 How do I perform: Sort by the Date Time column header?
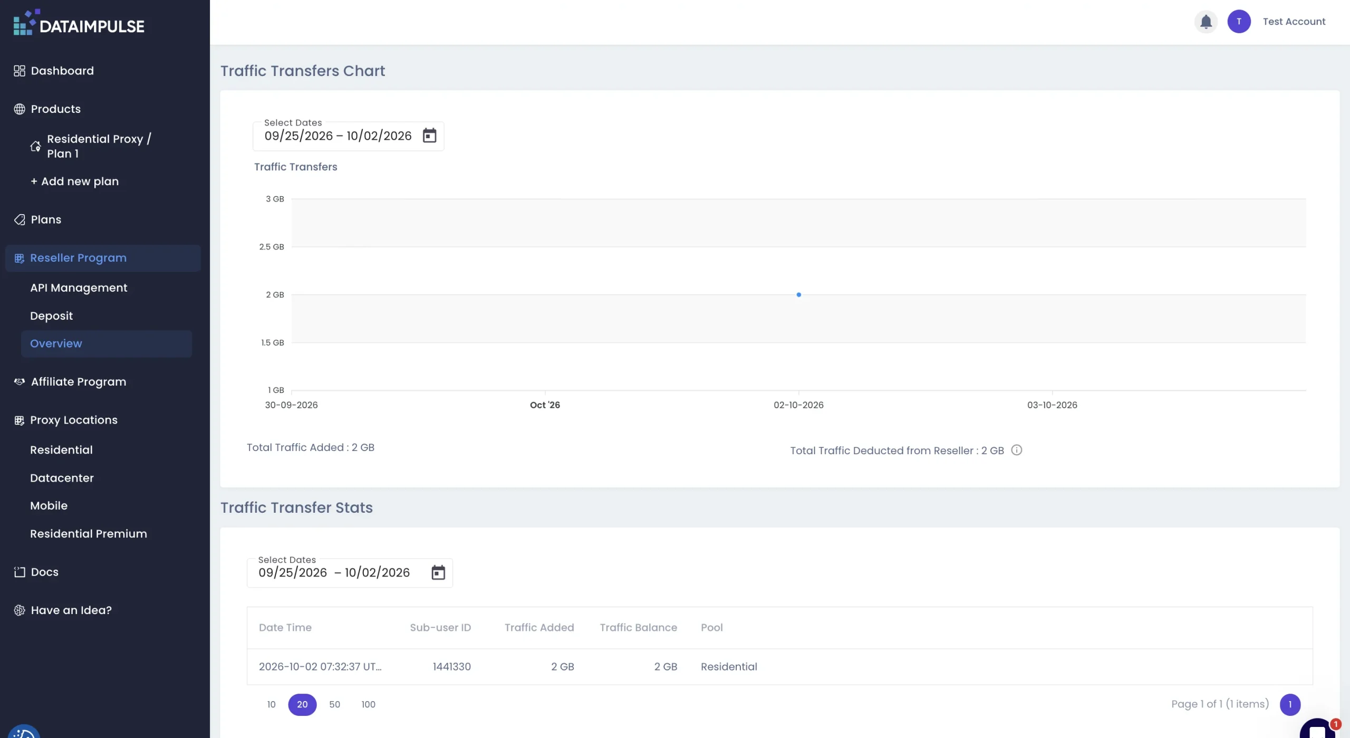click(285, 628)
